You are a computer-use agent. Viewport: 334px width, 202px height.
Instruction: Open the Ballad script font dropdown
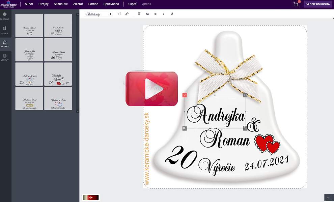pyautogui.click(x=99, y=14)
